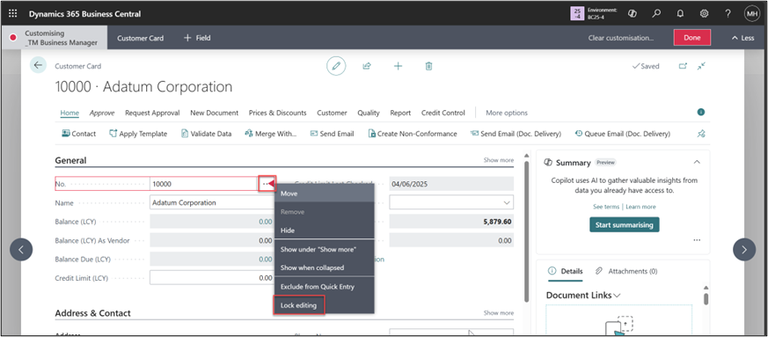Click Apply Template action
768x337 pixels.
pyautogui.click(x=138, y=134)
